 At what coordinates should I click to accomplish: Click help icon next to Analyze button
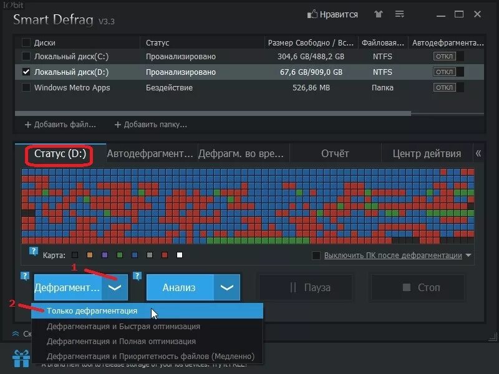point(137,276)
